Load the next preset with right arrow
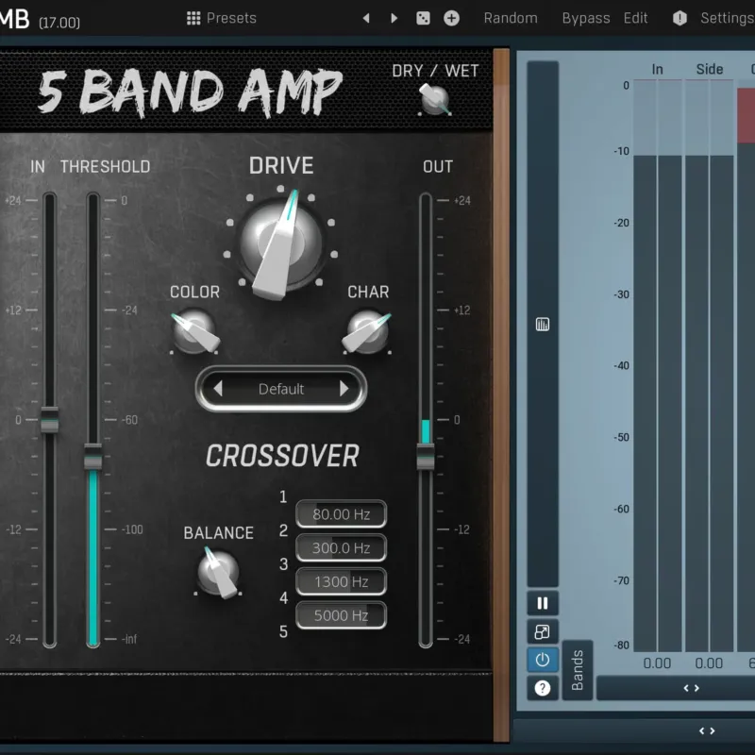755x755 pixels. point(394,18)
